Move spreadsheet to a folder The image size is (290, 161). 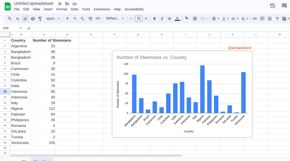(67, 4)
